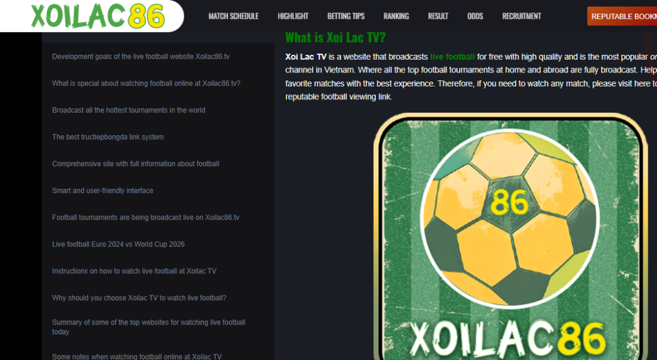
Task: Open the Recruitment page
Action: point(521,16)
